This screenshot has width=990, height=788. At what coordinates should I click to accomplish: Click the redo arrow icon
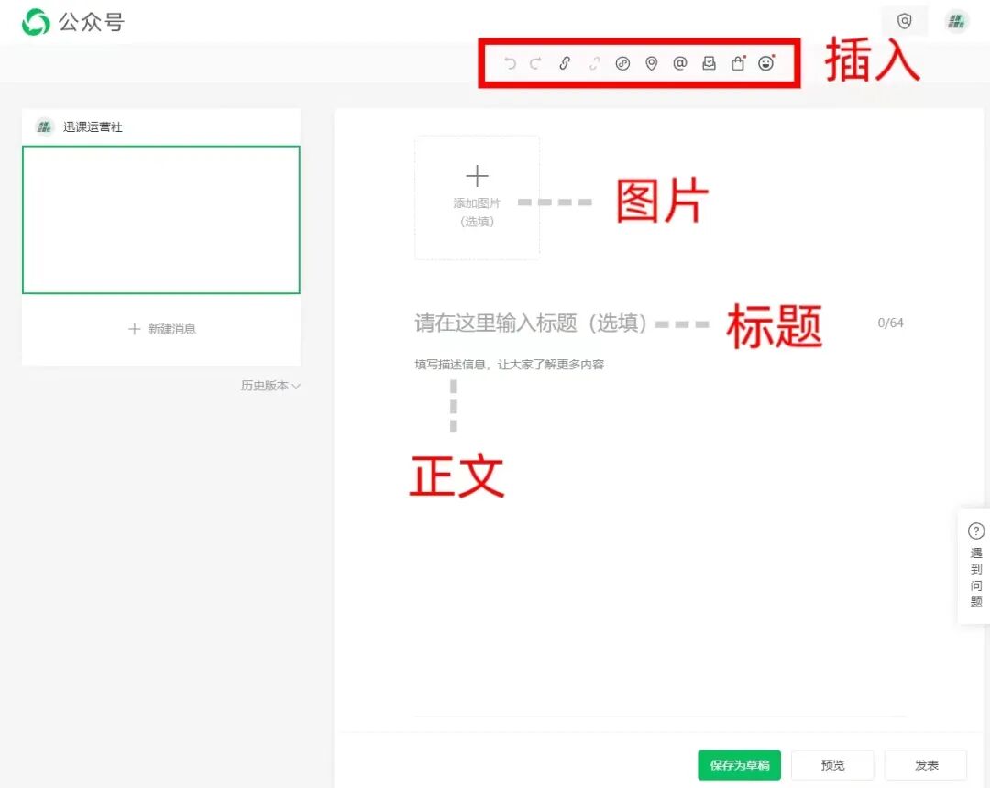click(535, 63)
